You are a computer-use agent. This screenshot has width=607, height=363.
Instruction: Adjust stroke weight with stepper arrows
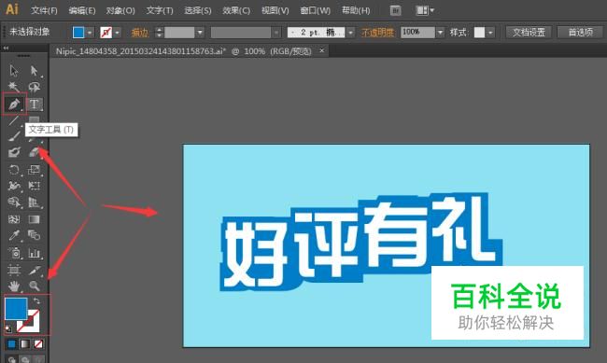[159, 33]
